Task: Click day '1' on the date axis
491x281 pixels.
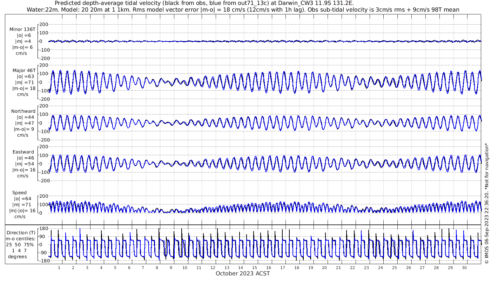Action: (59, 268)
